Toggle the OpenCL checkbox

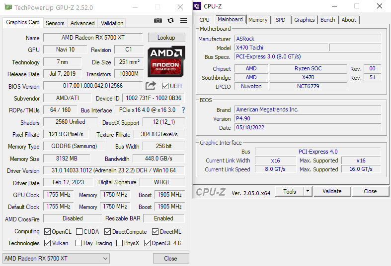(x=47, y=232)
